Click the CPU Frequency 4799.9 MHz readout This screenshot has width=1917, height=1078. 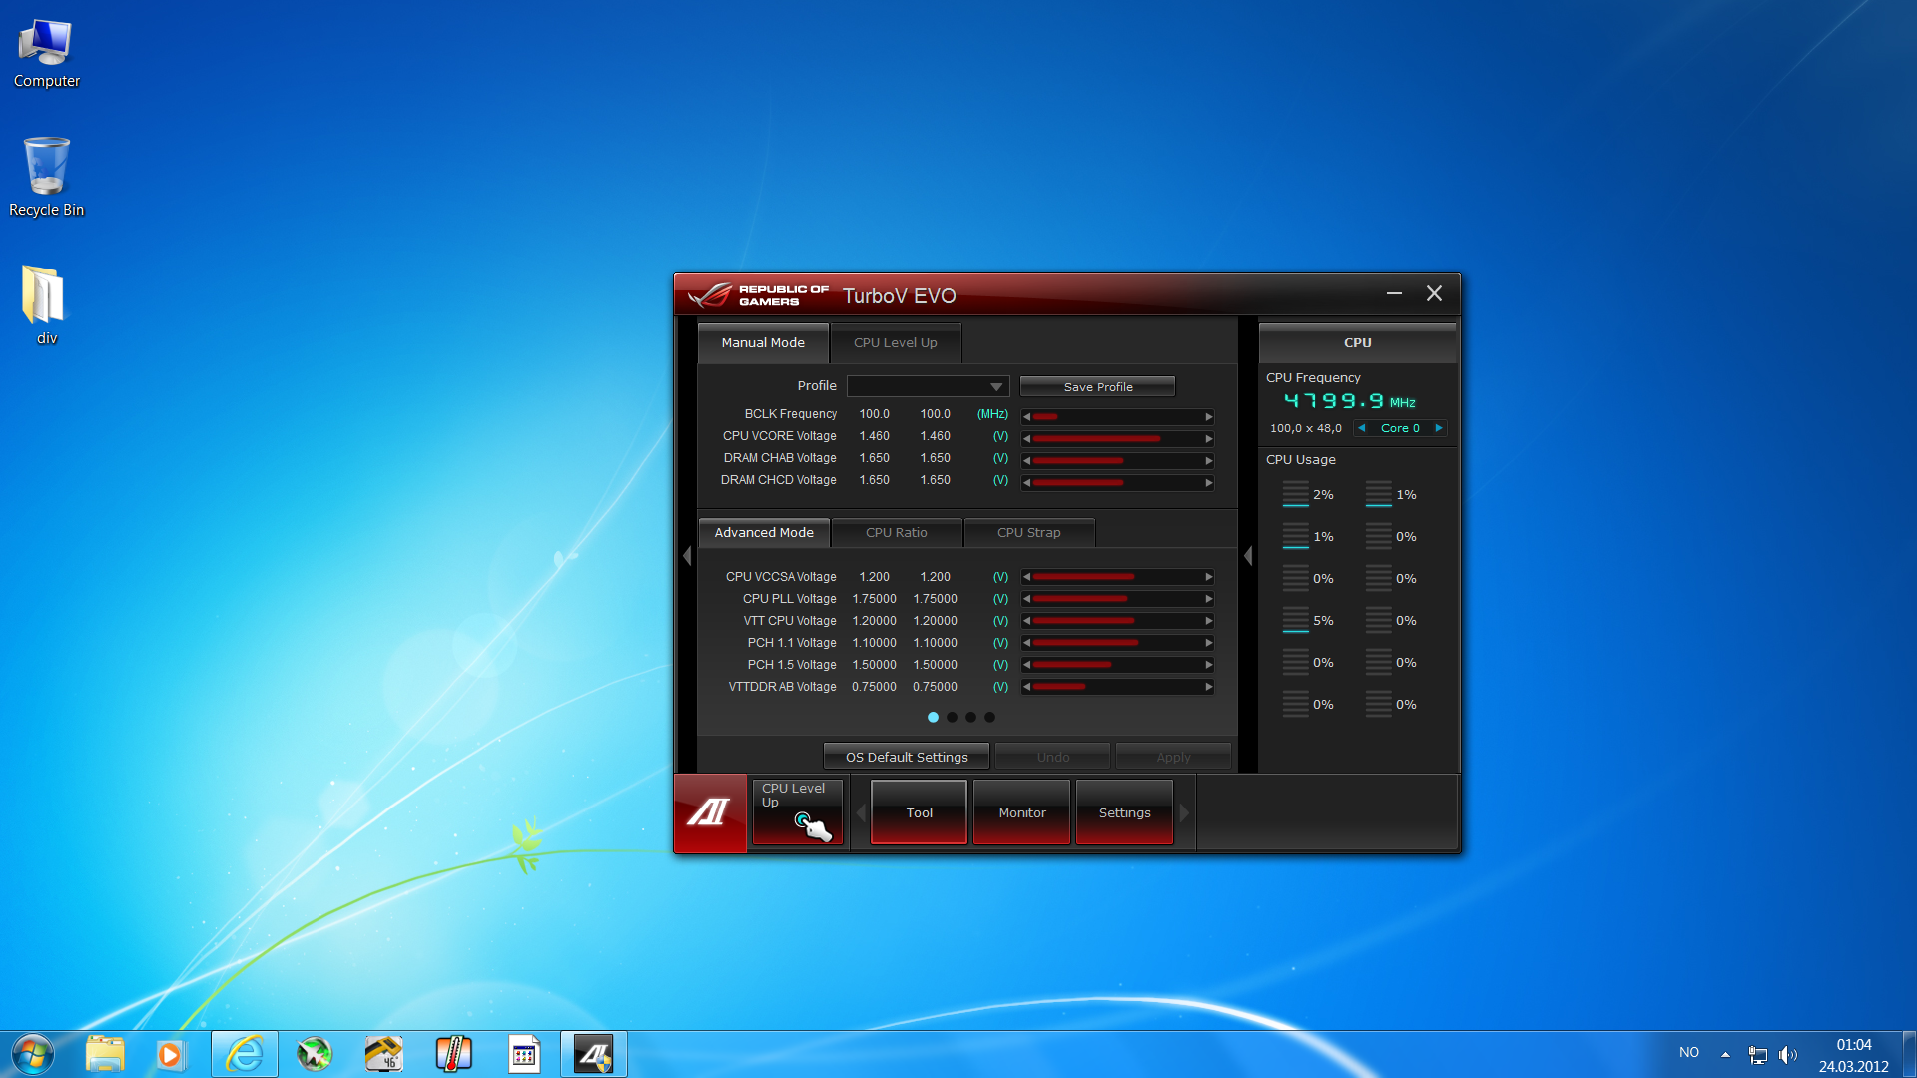click(1349, 401)
